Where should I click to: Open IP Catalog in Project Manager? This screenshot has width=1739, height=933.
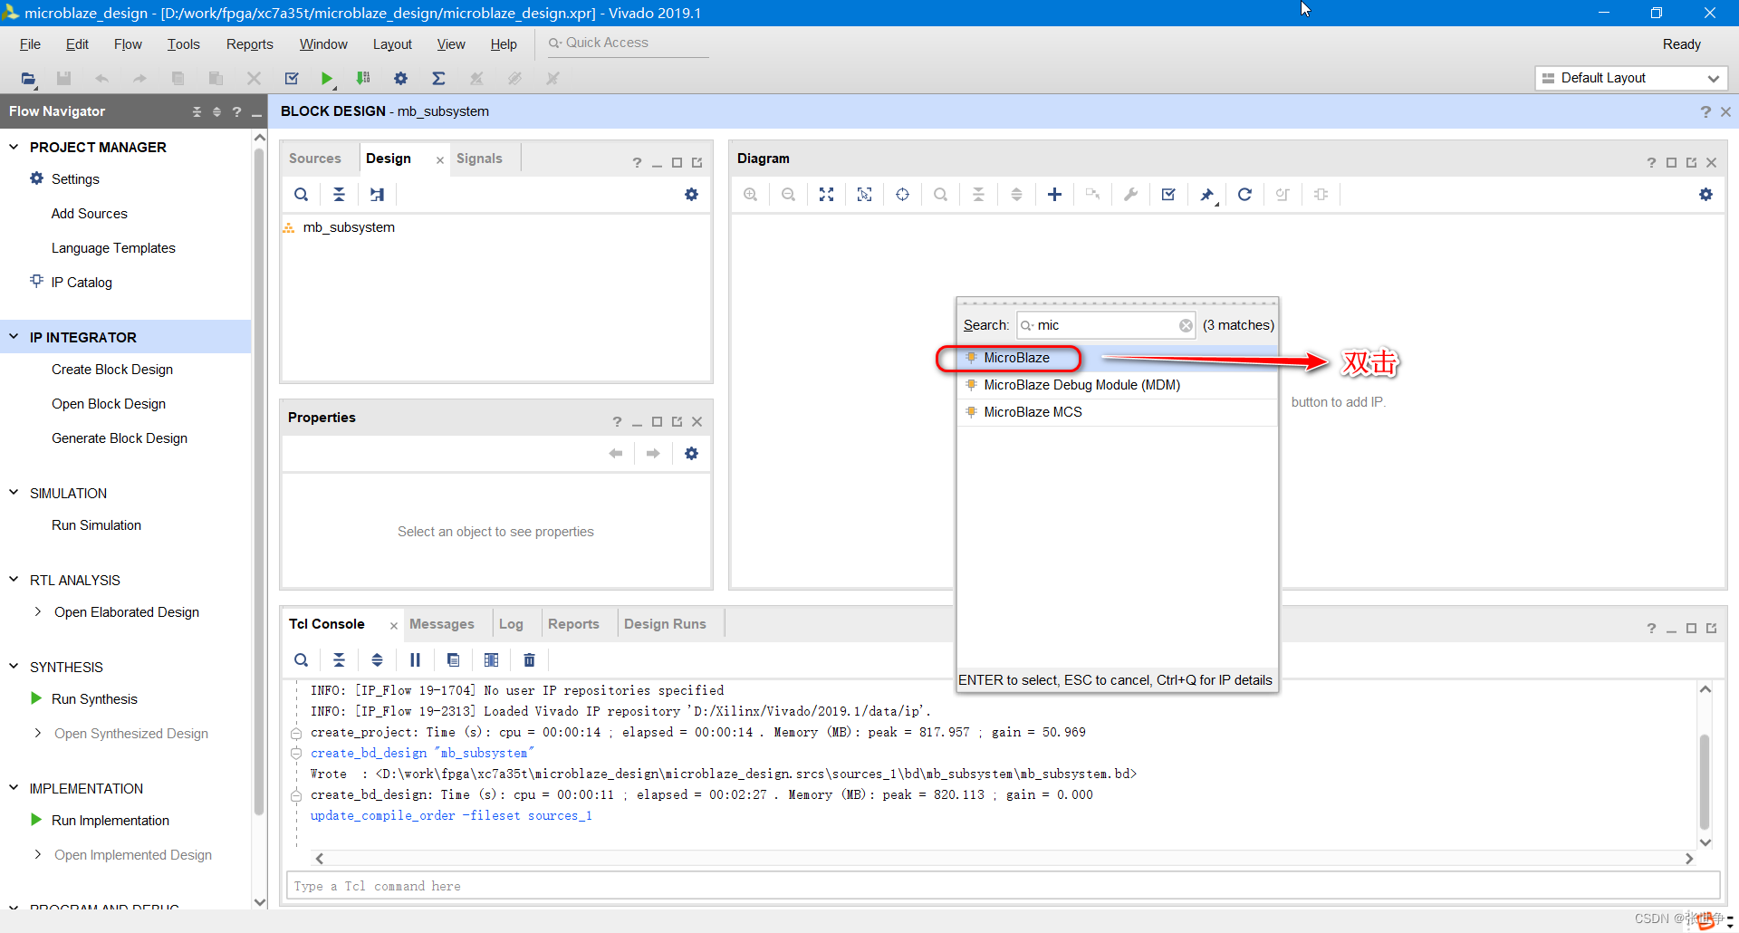click(82, 283)
